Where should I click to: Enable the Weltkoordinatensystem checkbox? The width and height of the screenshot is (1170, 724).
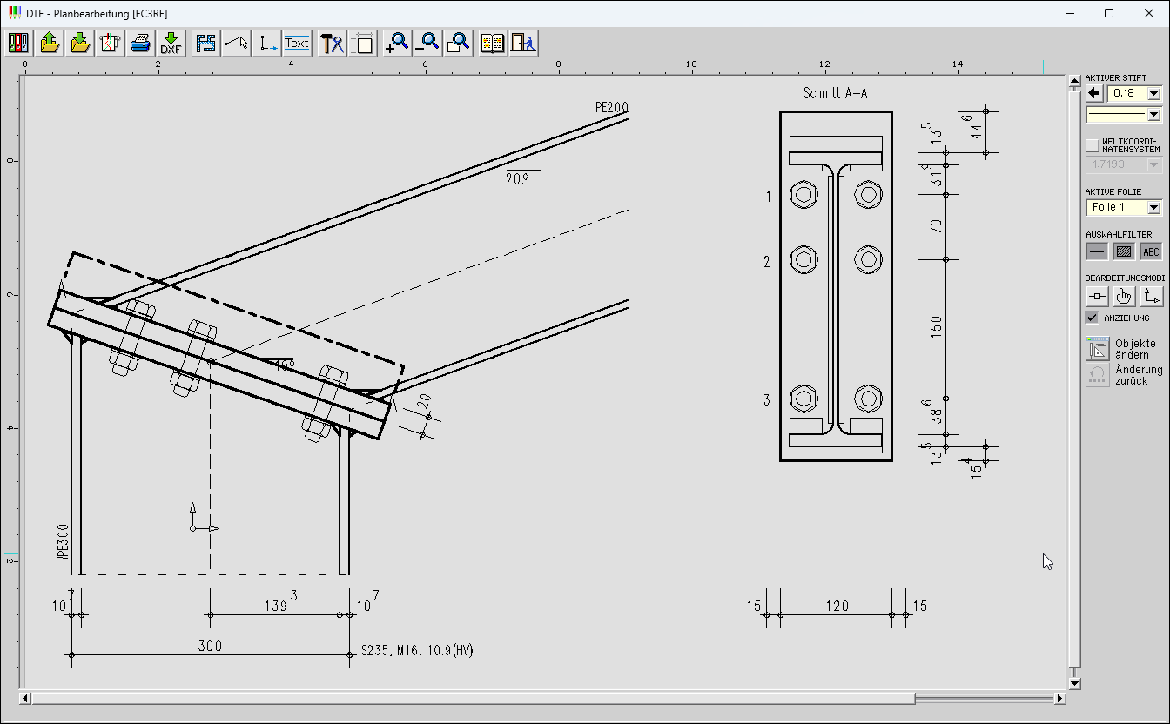[1093, 145]
